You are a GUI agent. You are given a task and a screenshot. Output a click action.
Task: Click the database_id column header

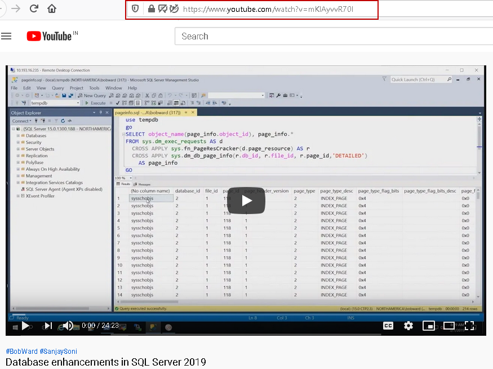tap(188, 191)
